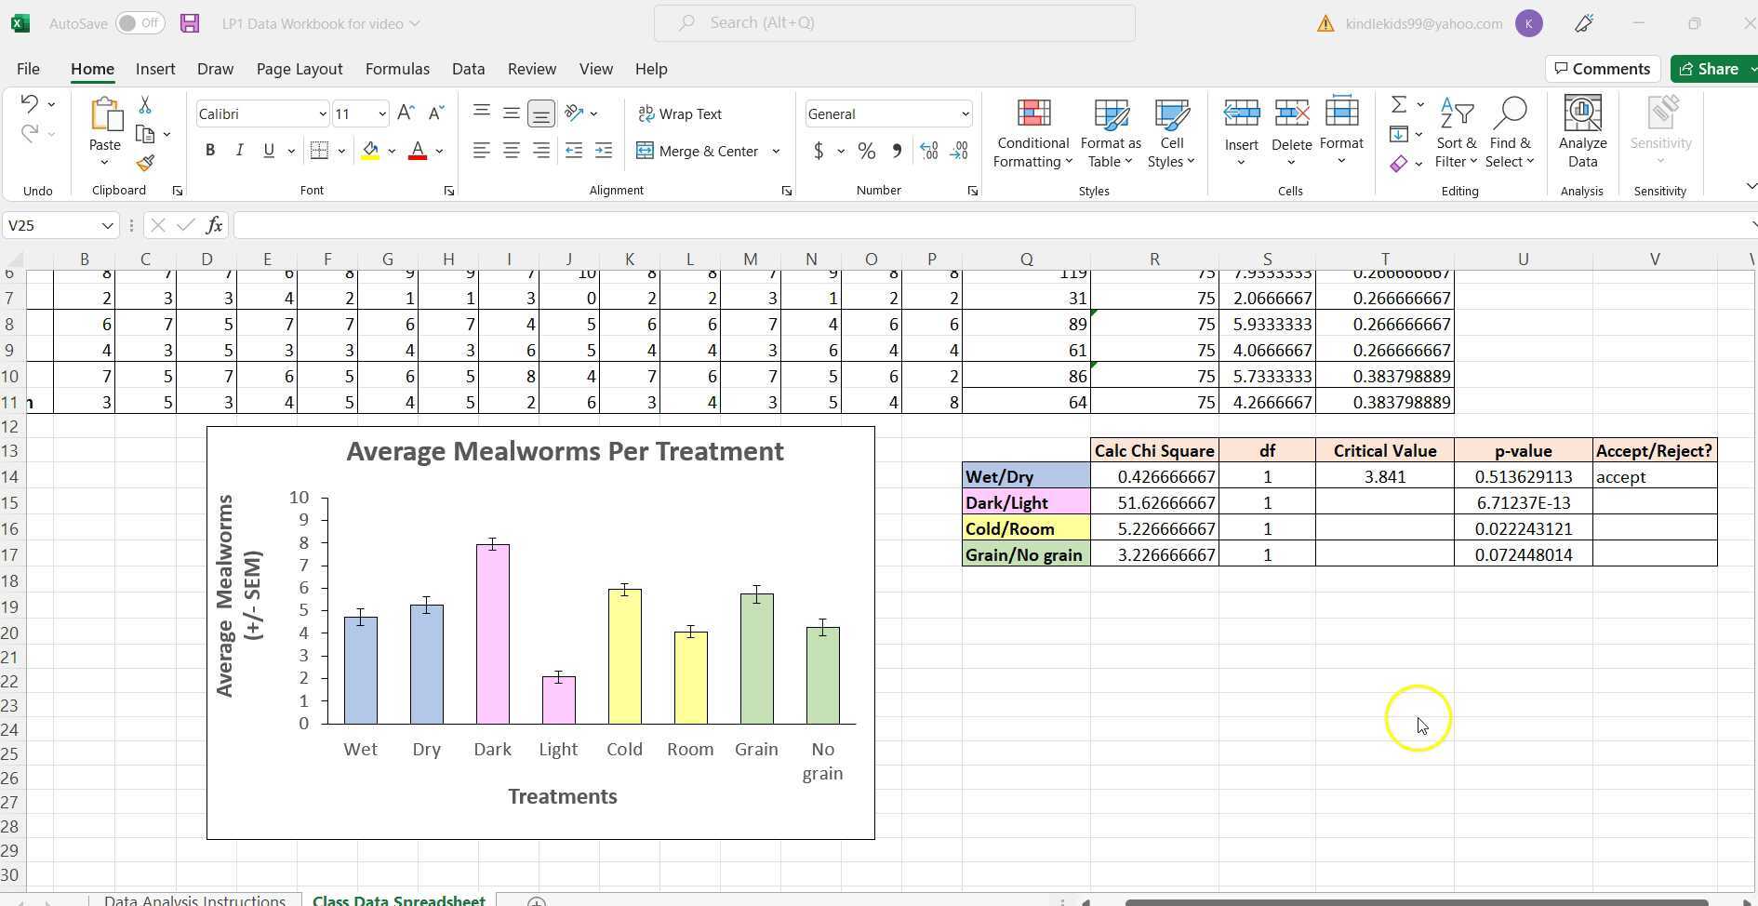The image size is (1758, 906).
Task: Expand the General number format dropdown
Action: point(965,113)
